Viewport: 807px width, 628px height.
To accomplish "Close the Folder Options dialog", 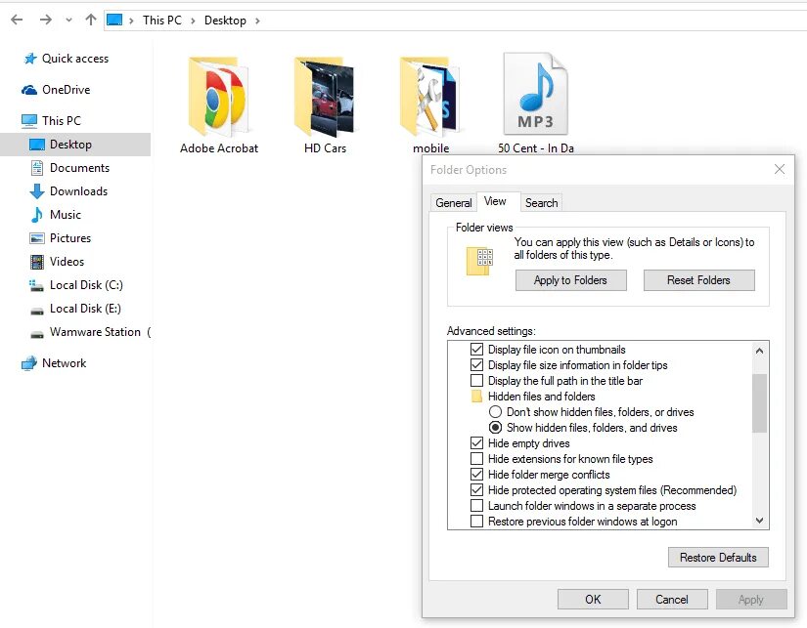I will [780, 169].
